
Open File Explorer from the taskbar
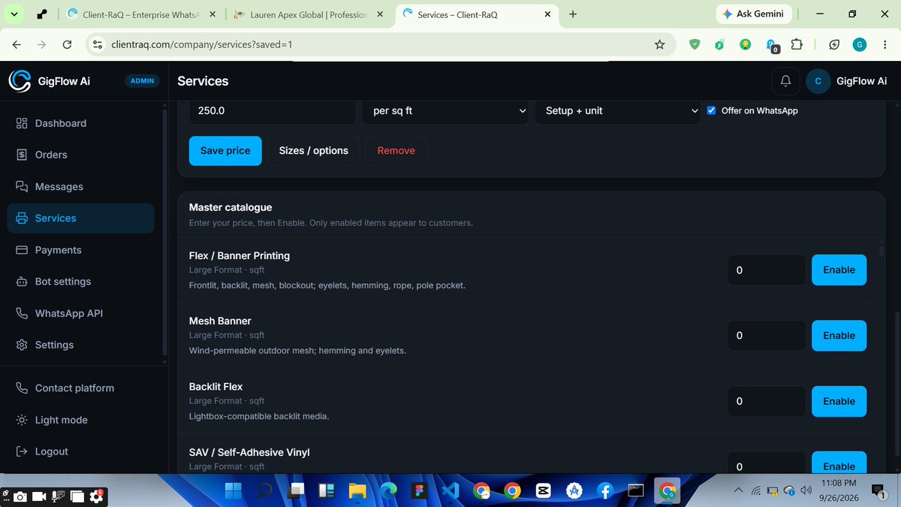356,490
